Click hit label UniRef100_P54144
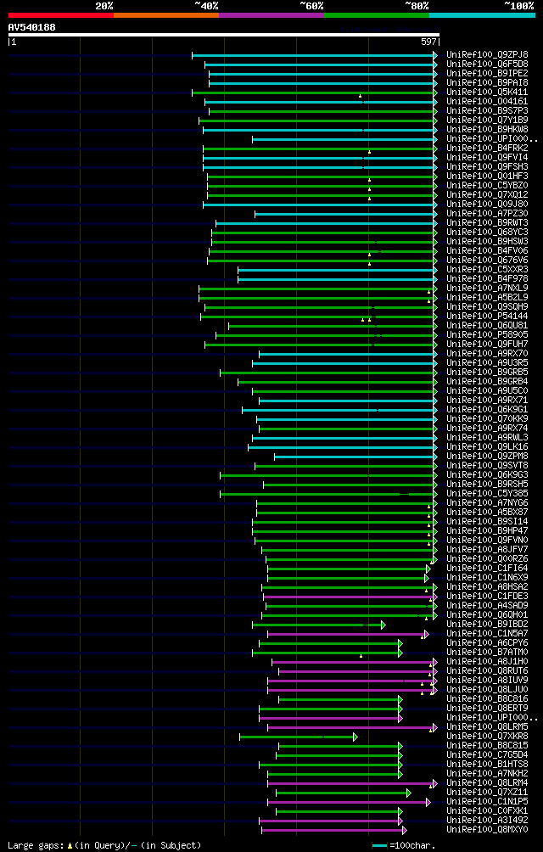This screenshot has height=852, width=543. coord(487,316)
